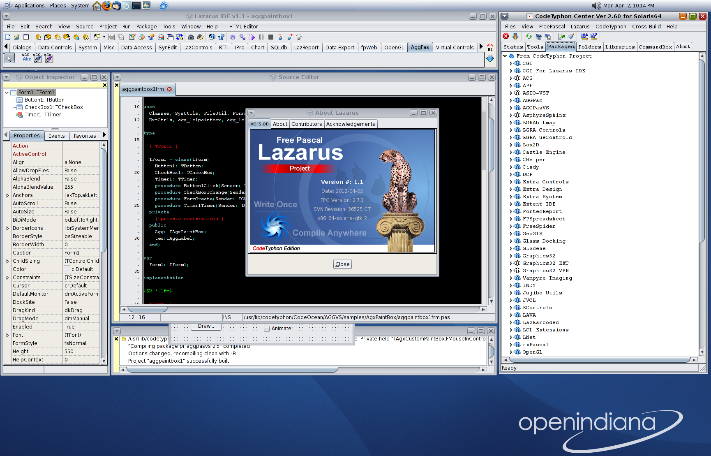Click the Pause icon in Lazarus toolbar
The width and height of the screenshot is (711, 456).
pos(261,37)
